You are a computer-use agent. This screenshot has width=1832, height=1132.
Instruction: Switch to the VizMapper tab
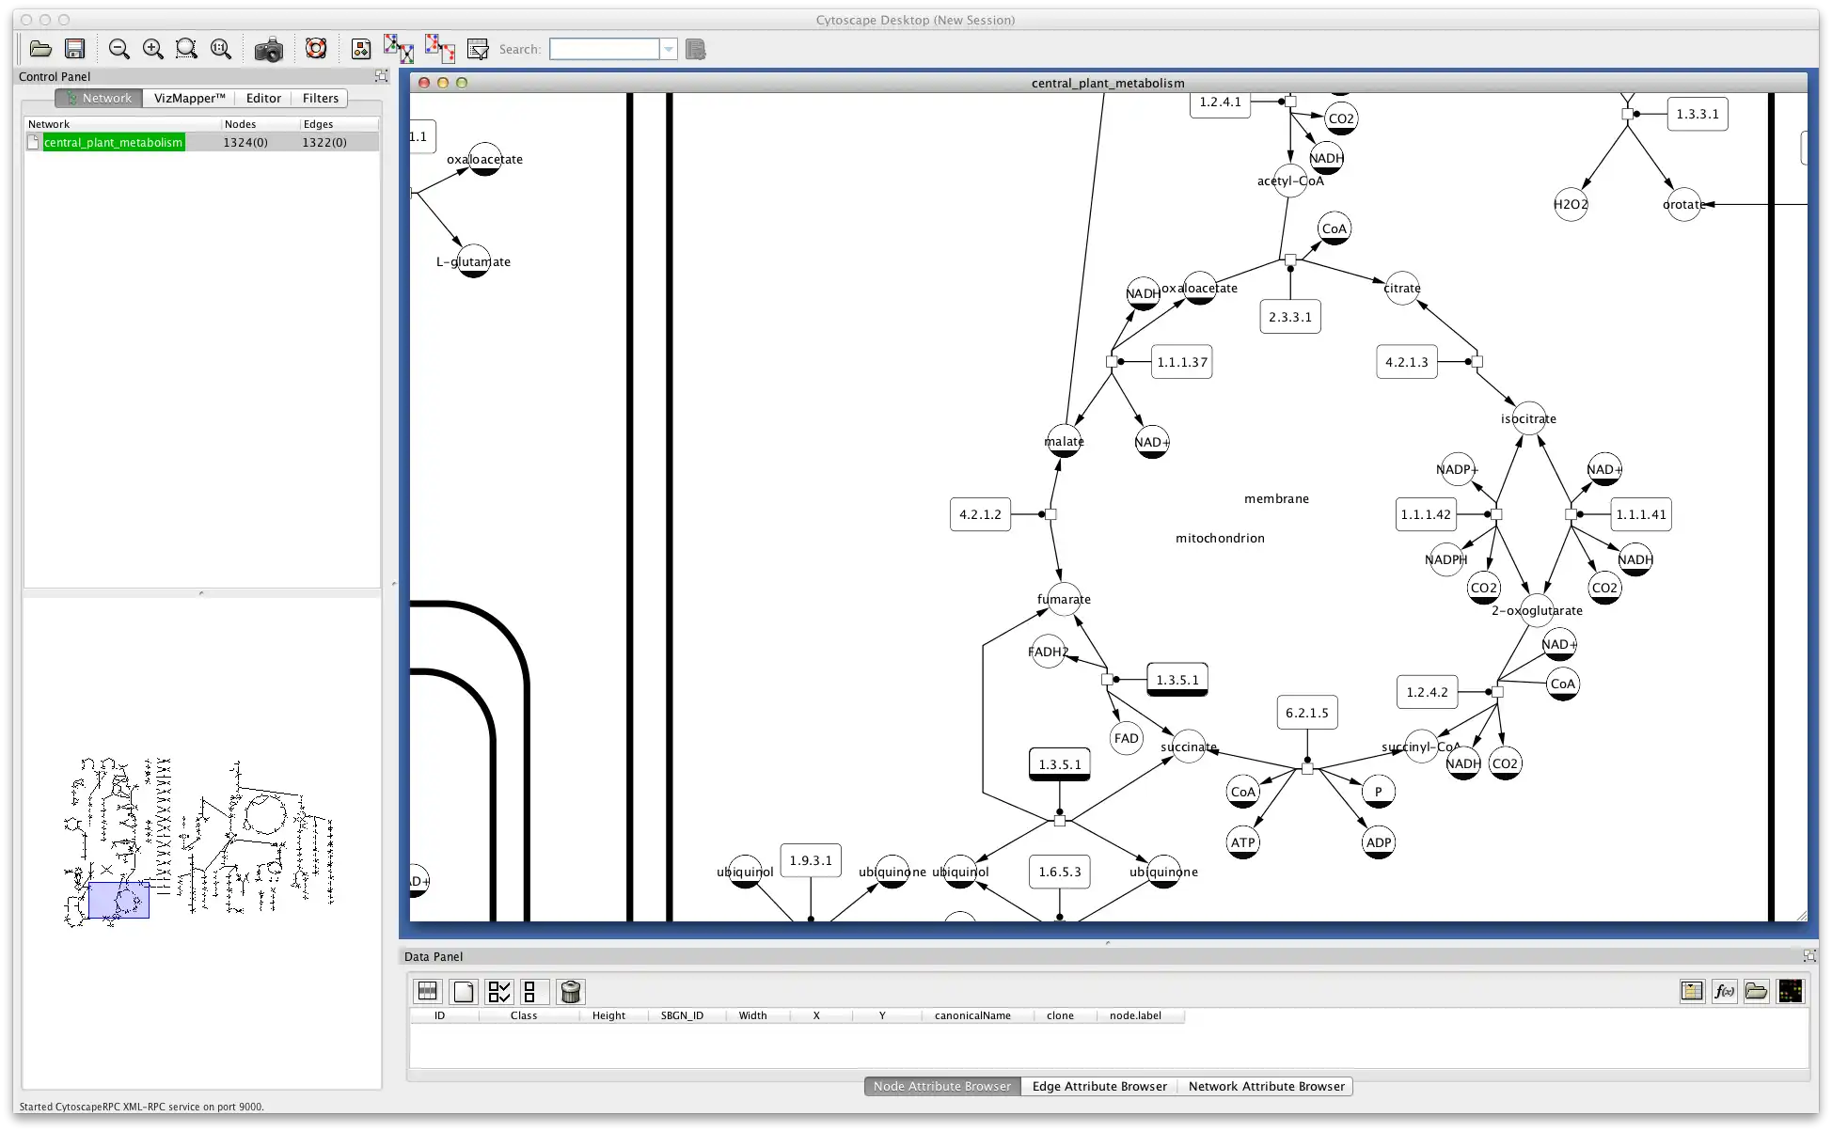coord(188,97)
